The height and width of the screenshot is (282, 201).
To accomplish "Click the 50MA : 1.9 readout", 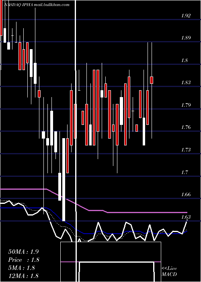I will click(23, 252).
